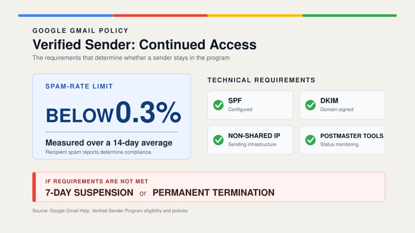Click the green checkmark beside SPF
Viewport: 415px width, 233px height.
219,105
